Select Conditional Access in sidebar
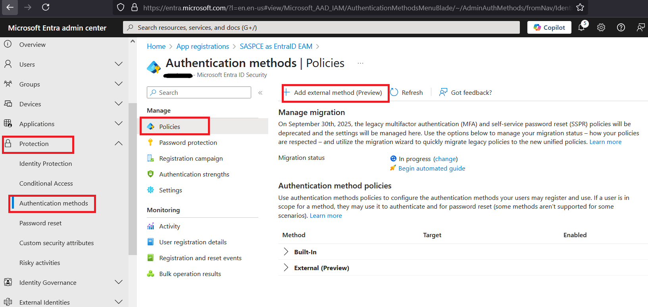Screen dimensions: 648x307 click(46, 184)
